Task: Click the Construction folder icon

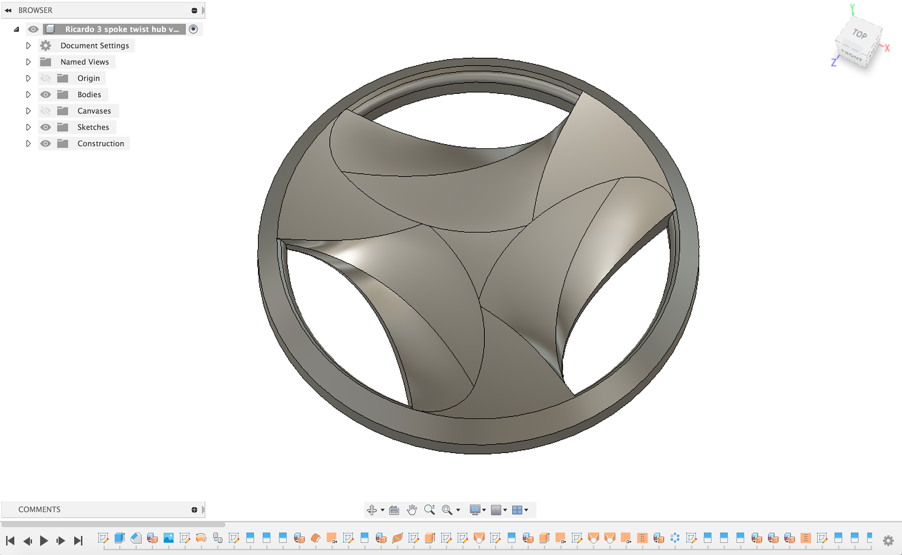Action: [x=62, y=144]
